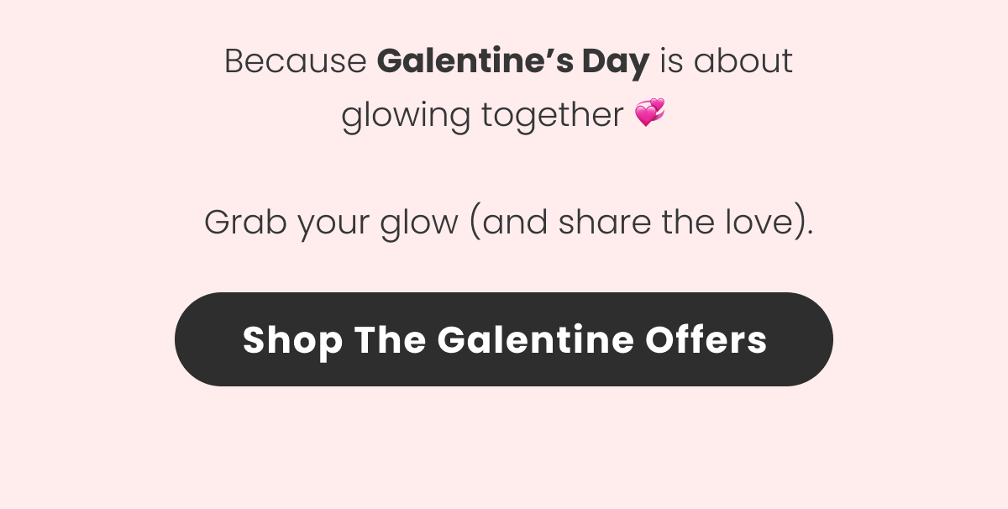1008x509 pixels.
Task: Click the Shop The Galentine Offers button
Action: (x=504, y=339)
